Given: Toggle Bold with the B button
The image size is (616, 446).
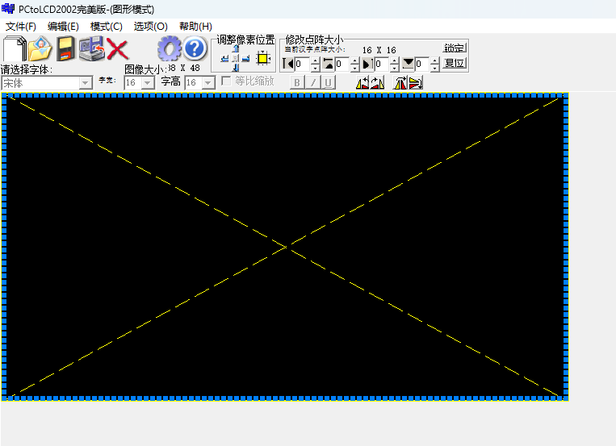Looking at the screenshot, I should (297, 83).
